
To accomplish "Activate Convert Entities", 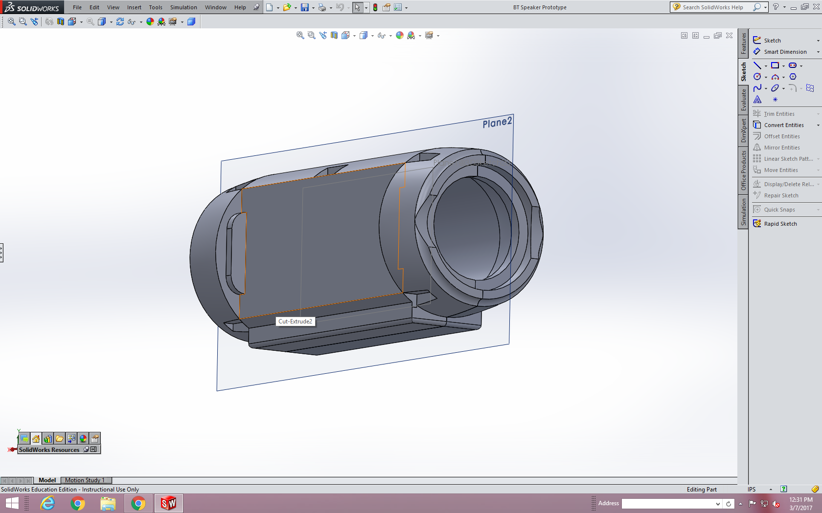I will click(783, 125).
